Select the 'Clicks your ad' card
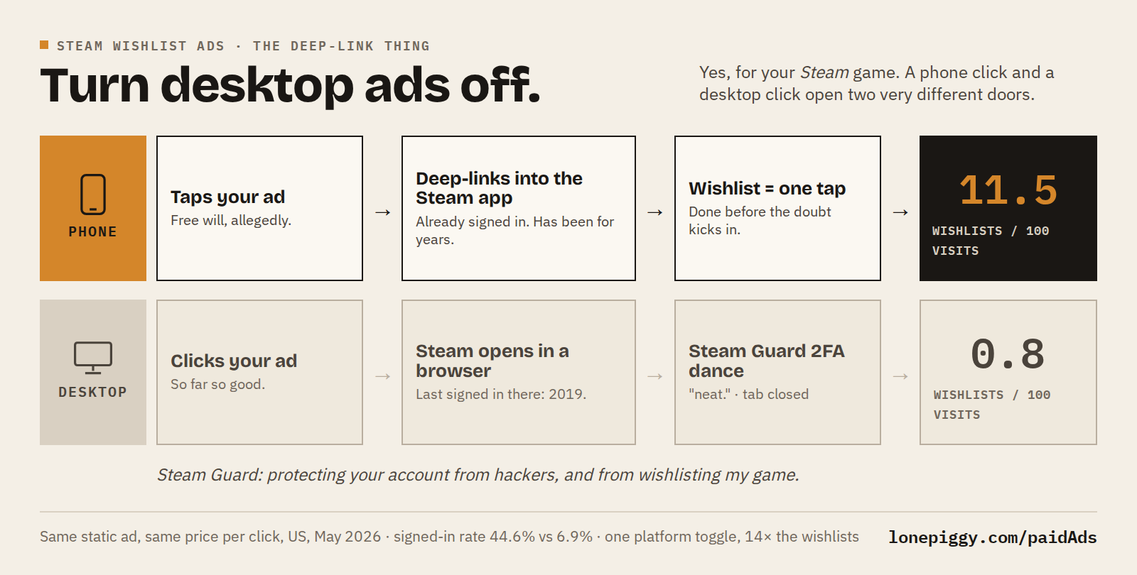The image size is (1137, 575). 259,373
